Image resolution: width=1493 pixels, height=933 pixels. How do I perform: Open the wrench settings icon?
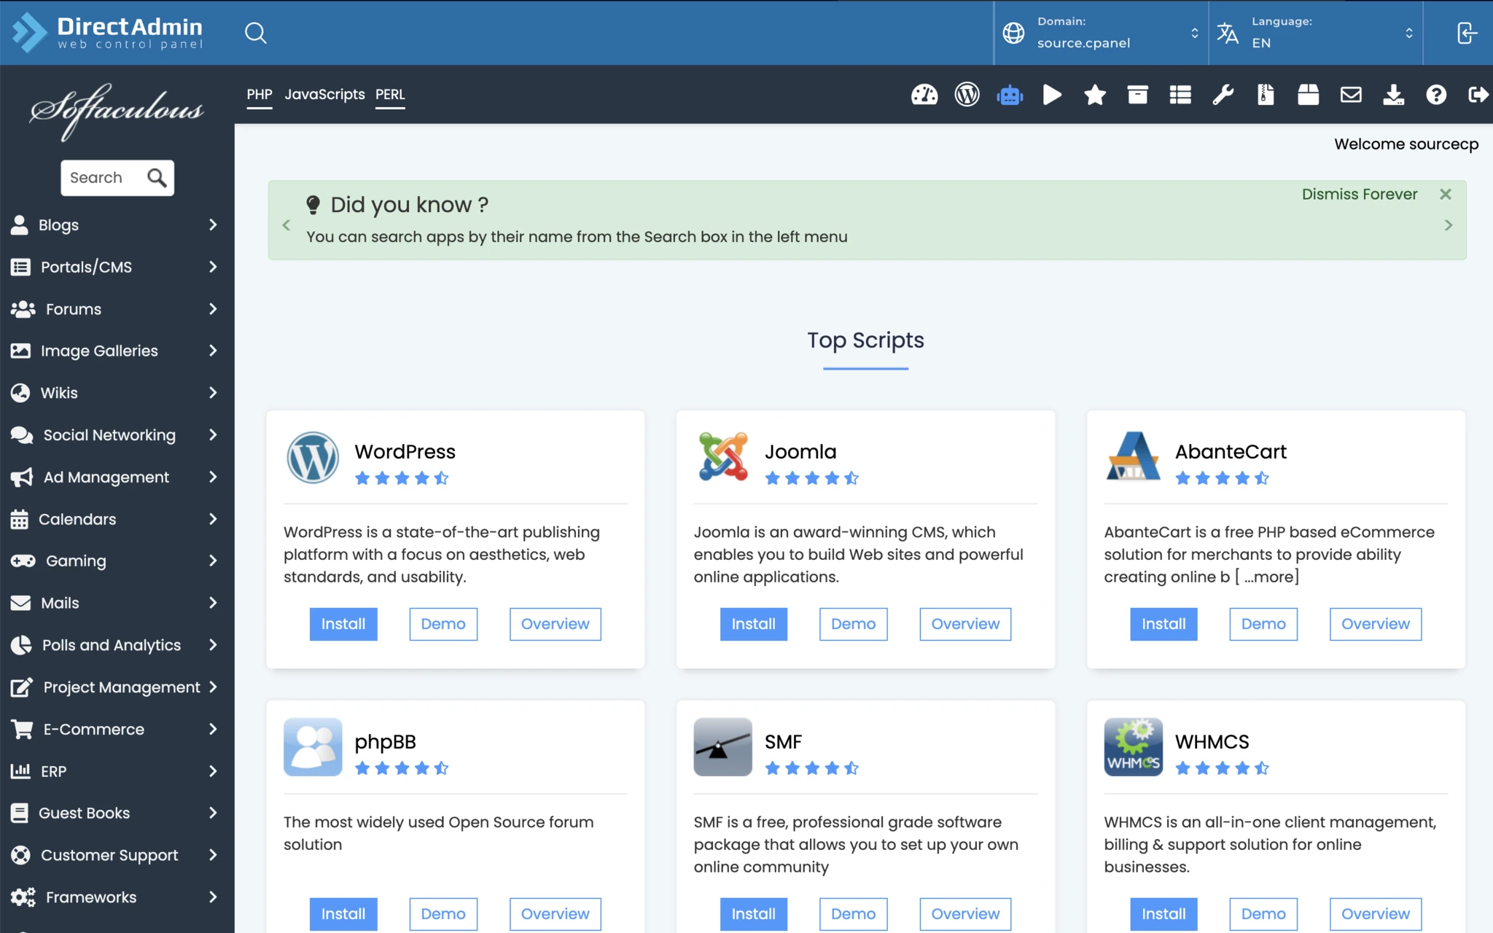point(1223,95)
